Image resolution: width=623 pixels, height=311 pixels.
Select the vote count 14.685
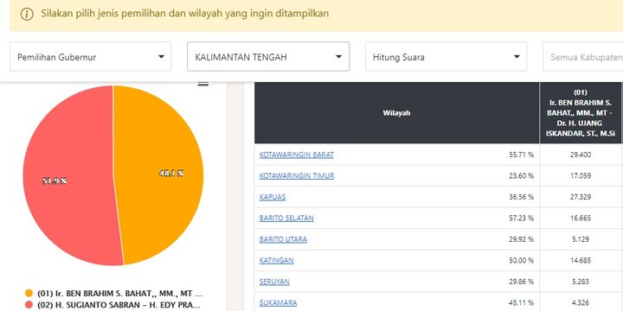point(581,261)
